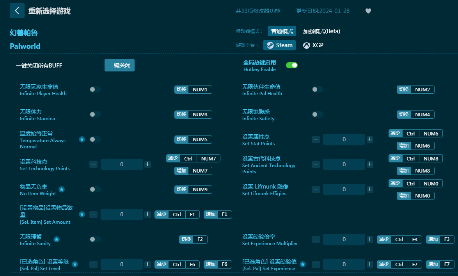Image resolution: width=458 pixels, height=276 pixels.
Task: Increase Set Lifmunk Effigies with plus
Action: (x=370, y=189)
